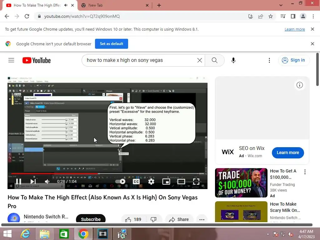Pause the video

pos(18,182)
